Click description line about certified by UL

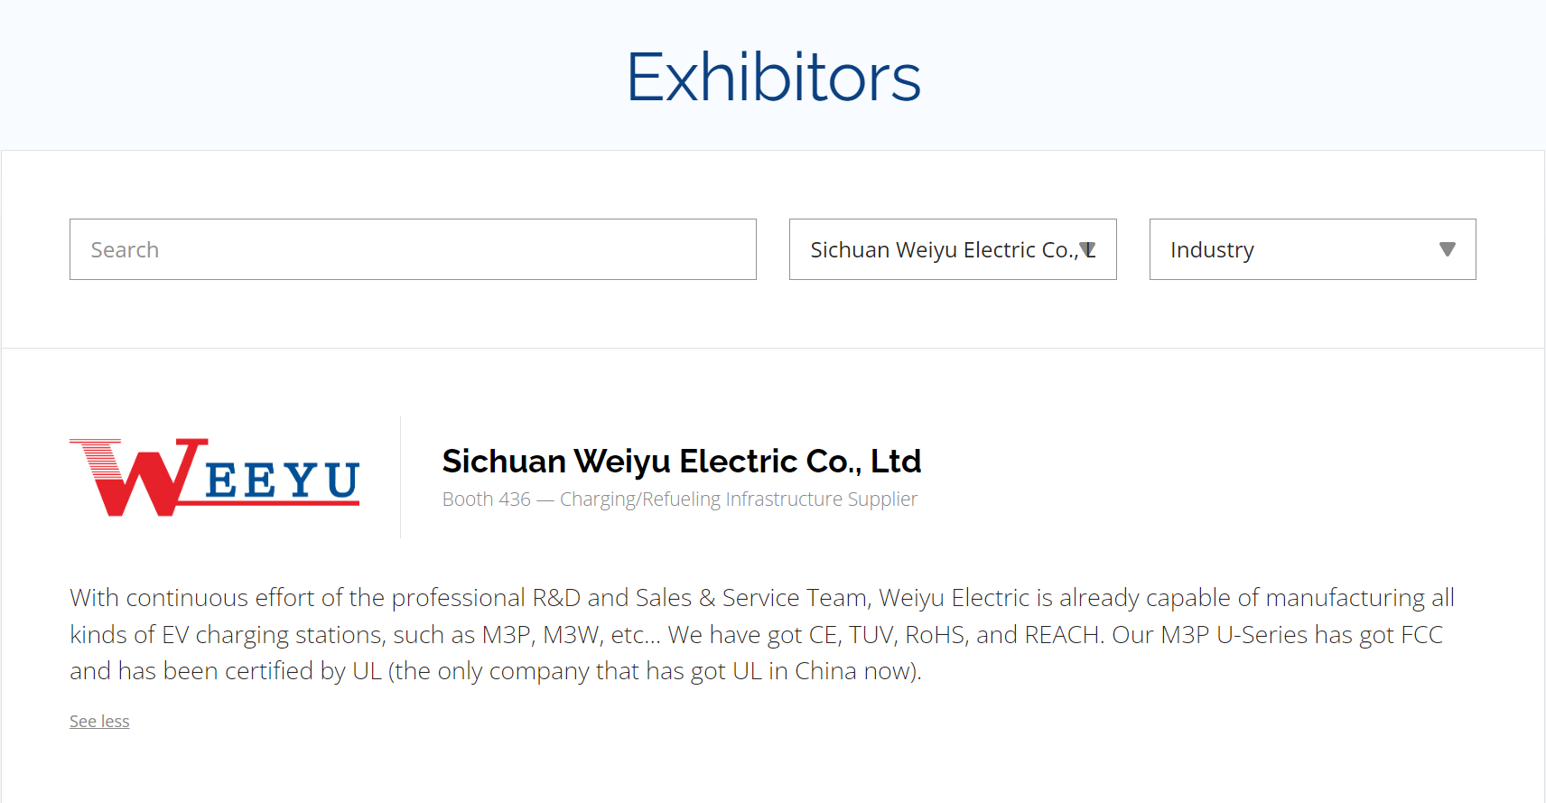pyautogui.click(x=496, y=671)
